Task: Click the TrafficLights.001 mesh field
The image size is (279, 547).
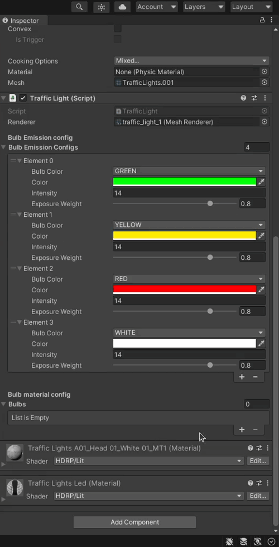Action: (x=187, y=82)
